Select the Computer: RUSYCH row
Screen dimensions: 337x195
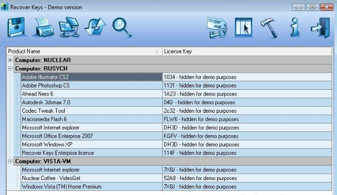tap(173, 68)
